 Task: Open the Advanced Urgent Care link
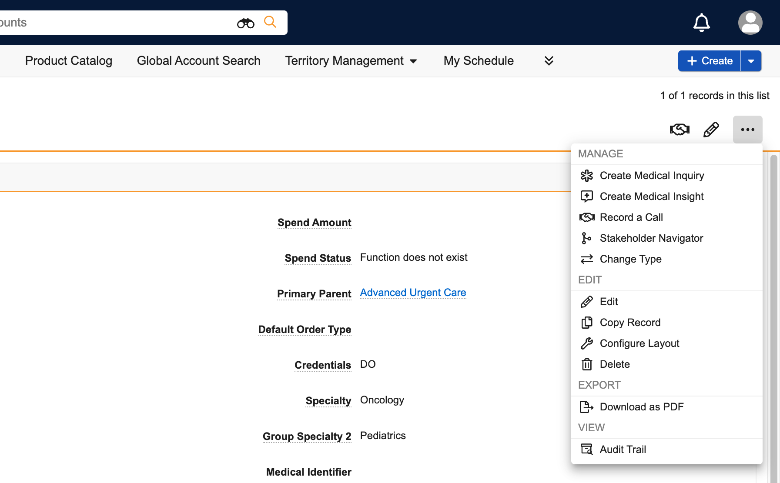(x=413, y=293)
